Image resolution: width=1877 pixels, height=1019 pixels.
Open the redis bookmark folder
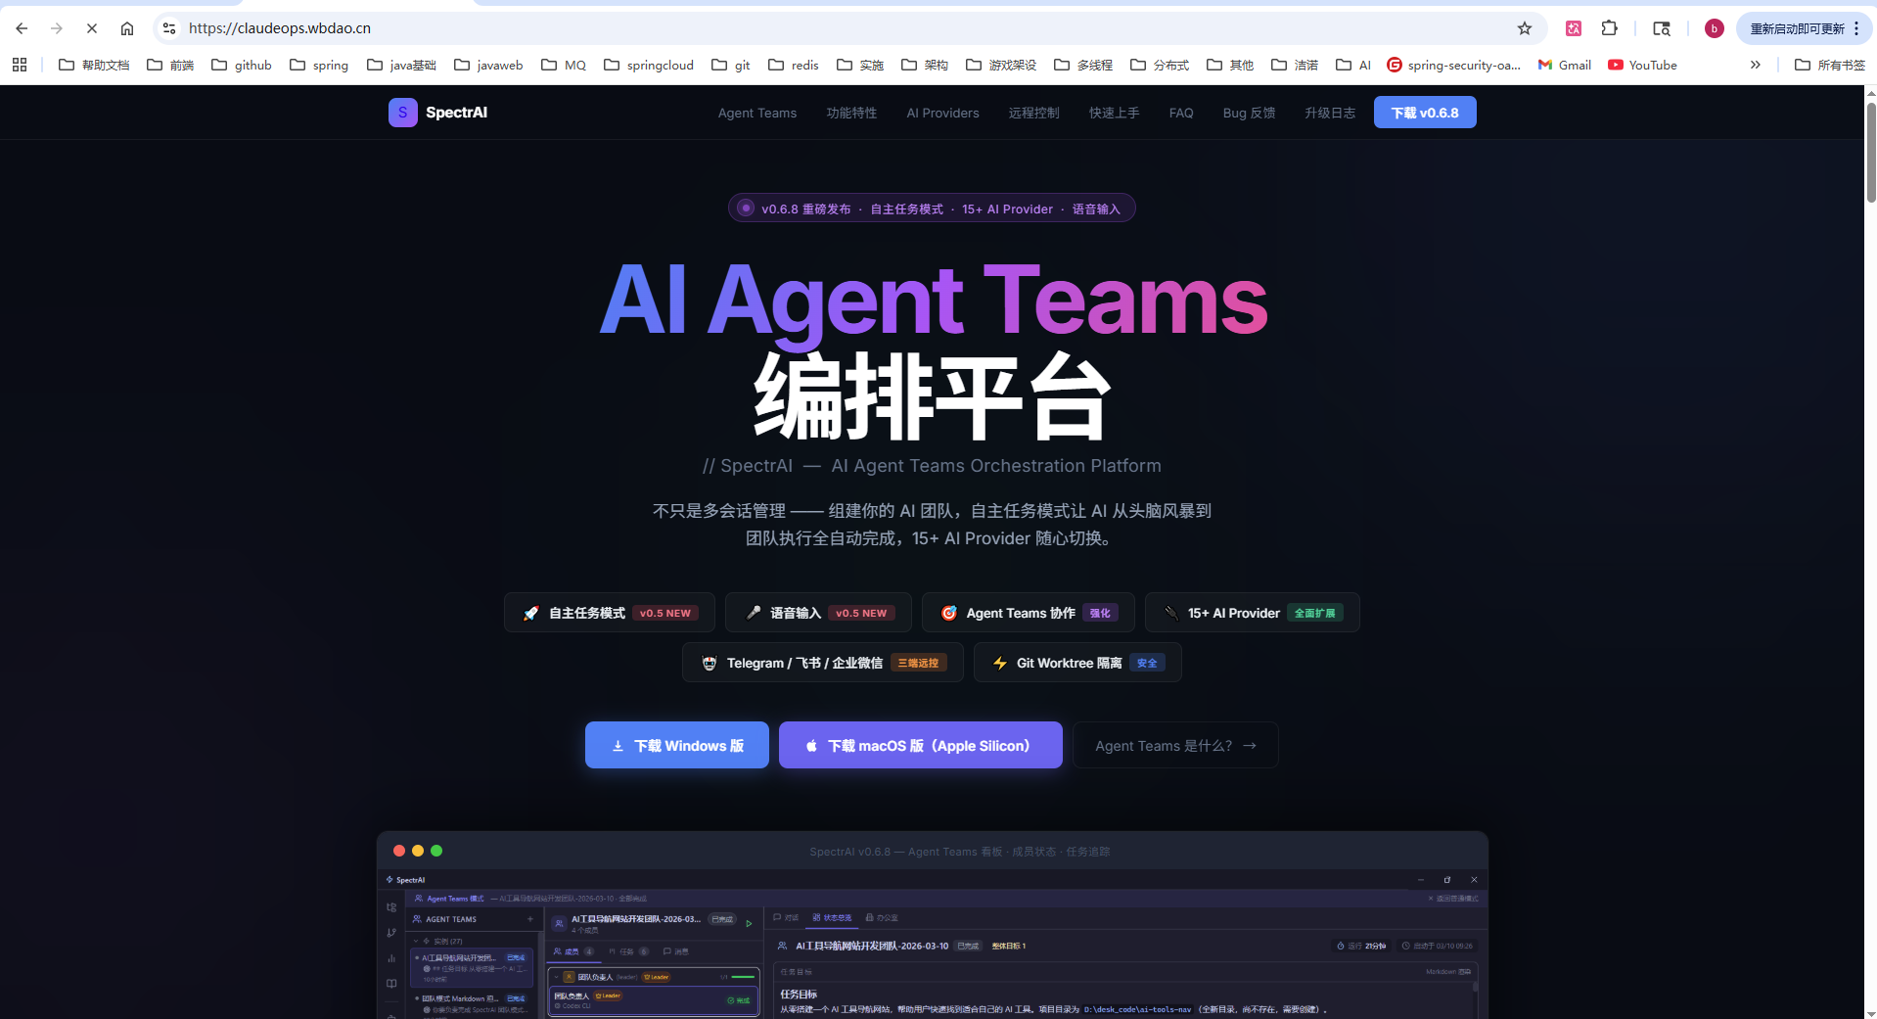click(794, 65)
